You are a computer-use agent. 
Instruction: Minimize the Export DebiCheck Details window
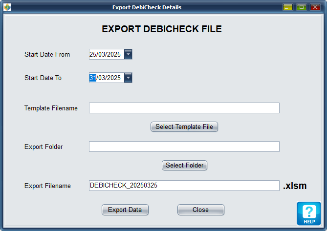pyautogui.click(x=288, y=7)
